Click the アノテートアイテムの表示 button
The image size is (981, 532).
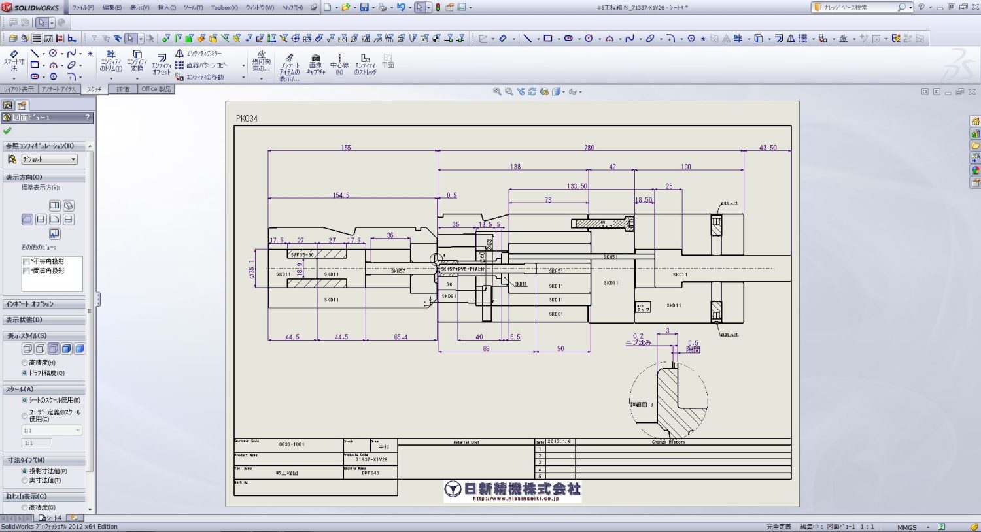point(290,67)
